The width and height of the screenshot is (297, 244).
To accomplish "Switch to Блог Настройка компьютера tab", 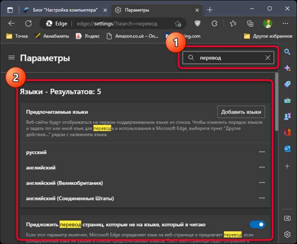I will (x=65, y=10).
